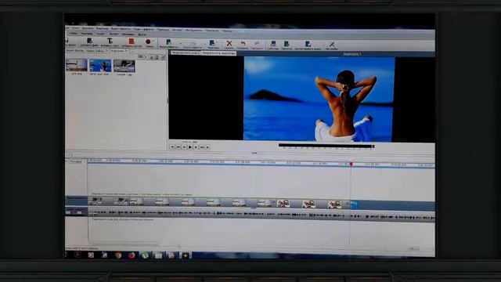Viewport: 501px width, 282px height.
Task: Click the greyed Audio Effects toolbar icon
Action: (193, 45)
